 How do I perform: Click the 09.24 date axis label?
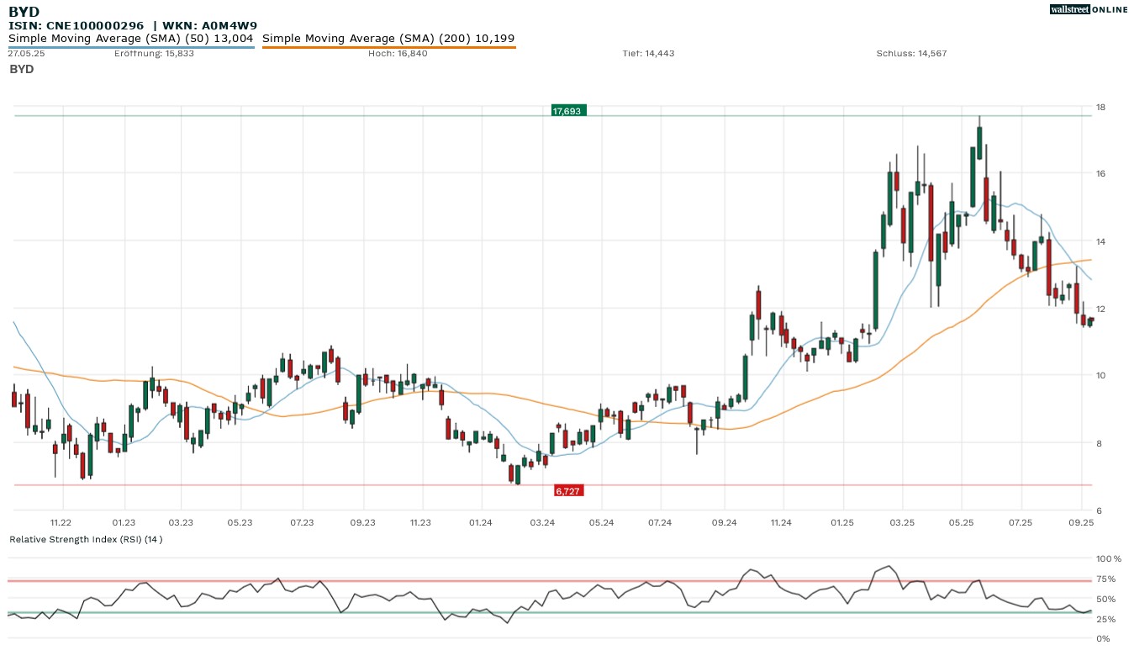point(723,522)
